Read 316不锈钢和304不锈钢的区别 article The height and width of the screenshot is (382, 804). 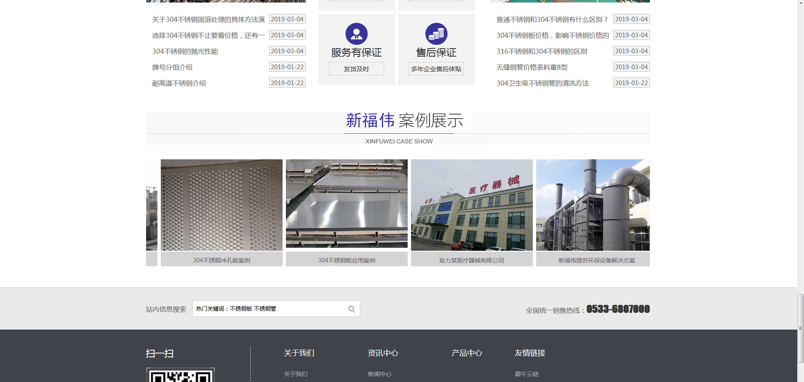[542, 52]
